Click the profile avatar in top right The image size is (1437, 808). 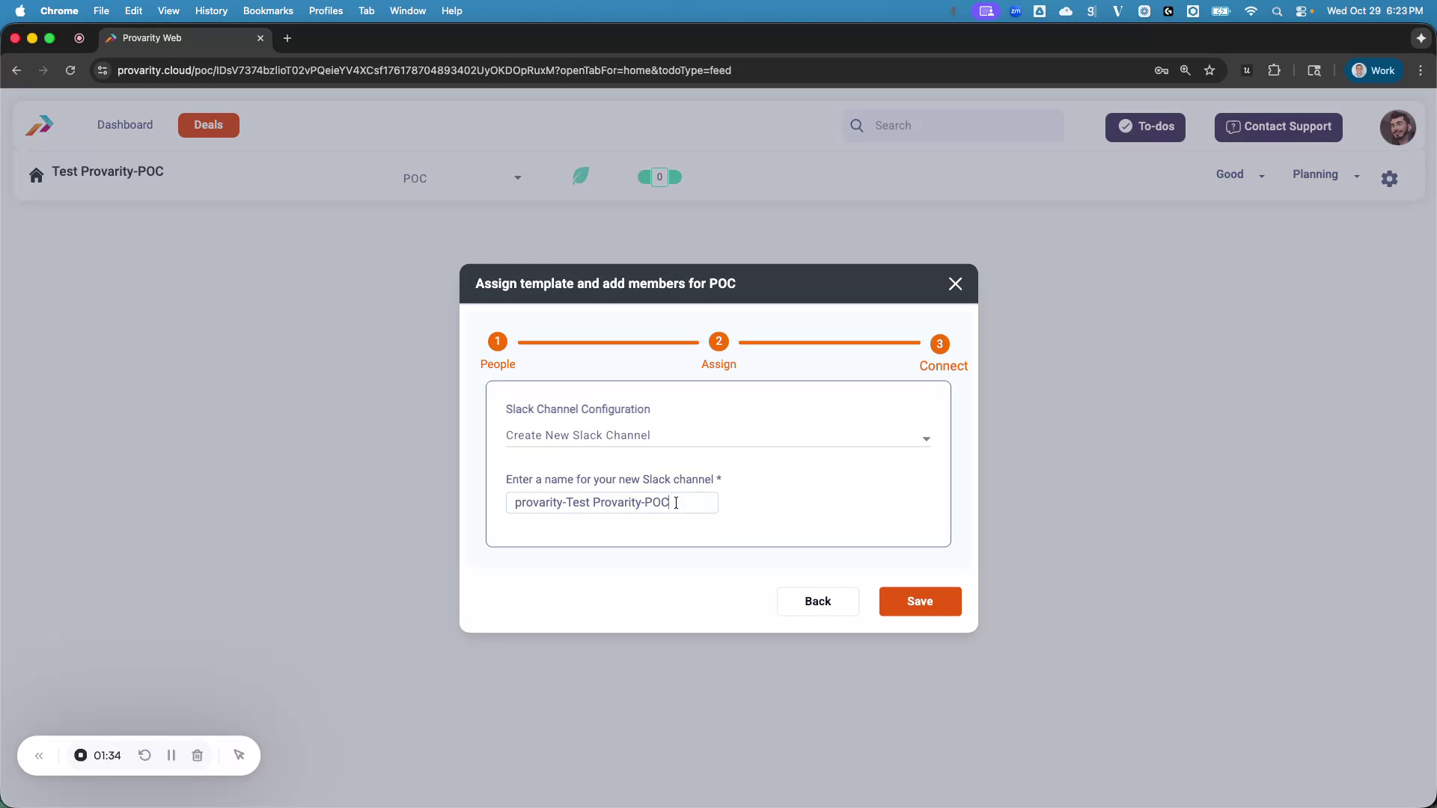(x=1397, y=127)
